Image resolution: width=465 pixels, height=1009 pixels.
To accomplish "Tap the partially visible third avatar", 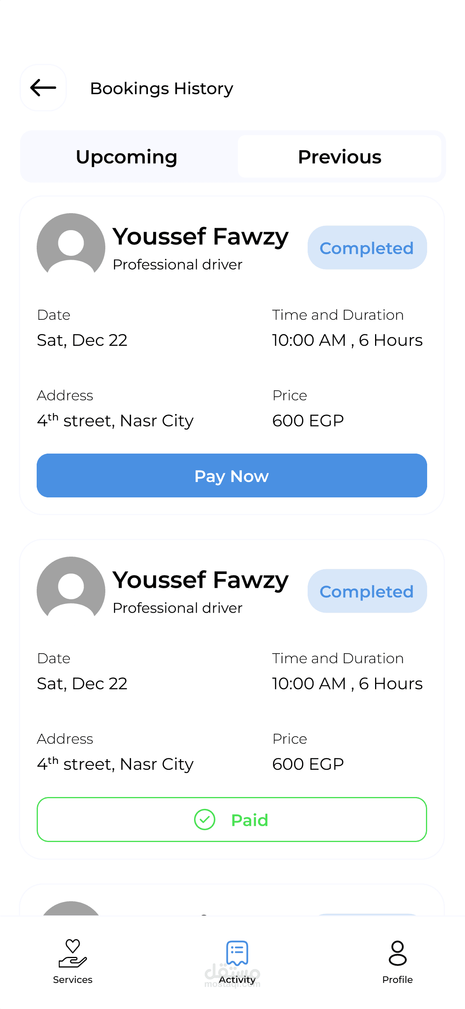I will 71,908.
